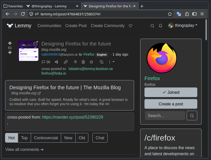Image resolution: width=211 pixels, height=160 pixels.
Task: Click the View all comments link
Action: (x=24, y=149)
